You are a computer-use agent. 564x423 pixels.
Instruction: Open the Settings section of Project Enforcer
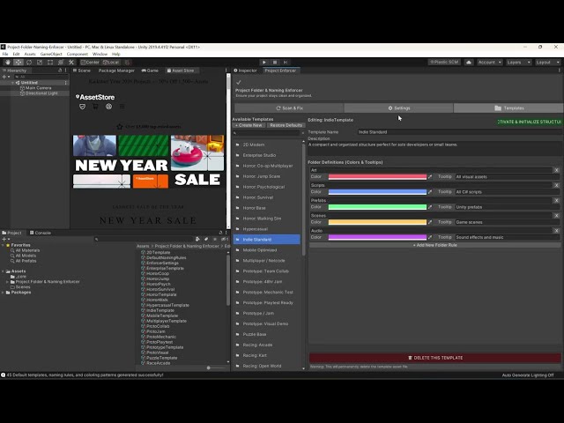399,108
